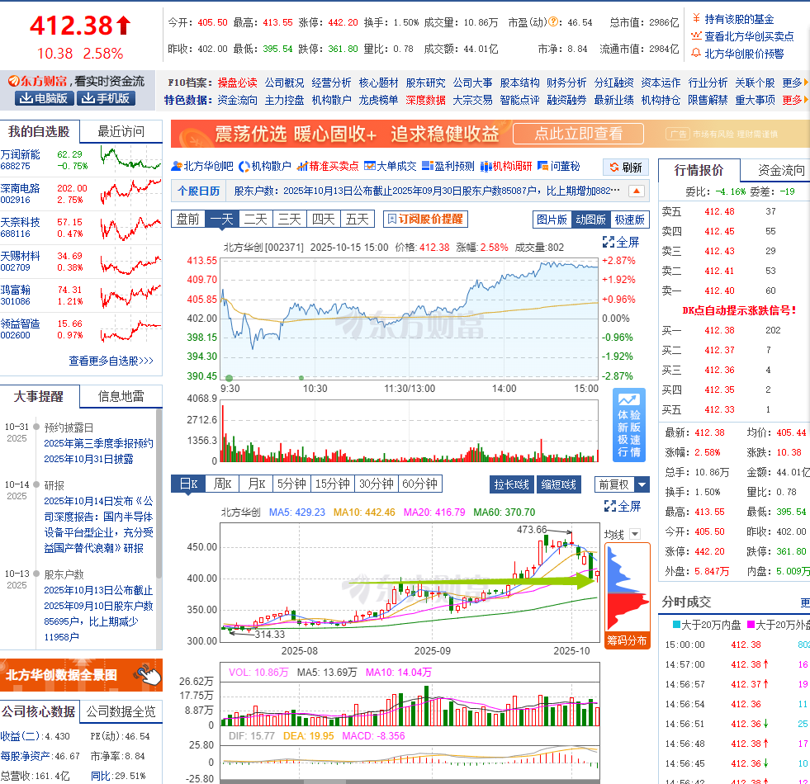The image size is (810, 784).
Task: Select the 二天 intraday range
Action: pos(256,219)
